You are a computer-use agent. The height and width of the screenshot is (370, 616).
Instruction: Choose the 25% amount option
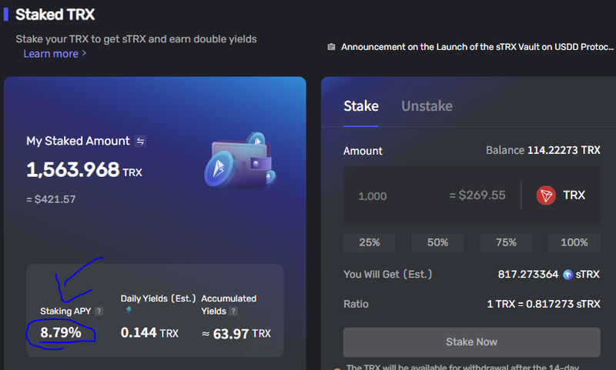pos(370,242)
